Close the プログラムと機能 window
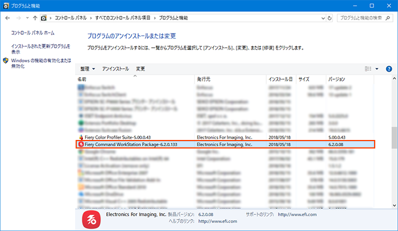This screenshot has width=398, height=231. (x=389, y=6)
